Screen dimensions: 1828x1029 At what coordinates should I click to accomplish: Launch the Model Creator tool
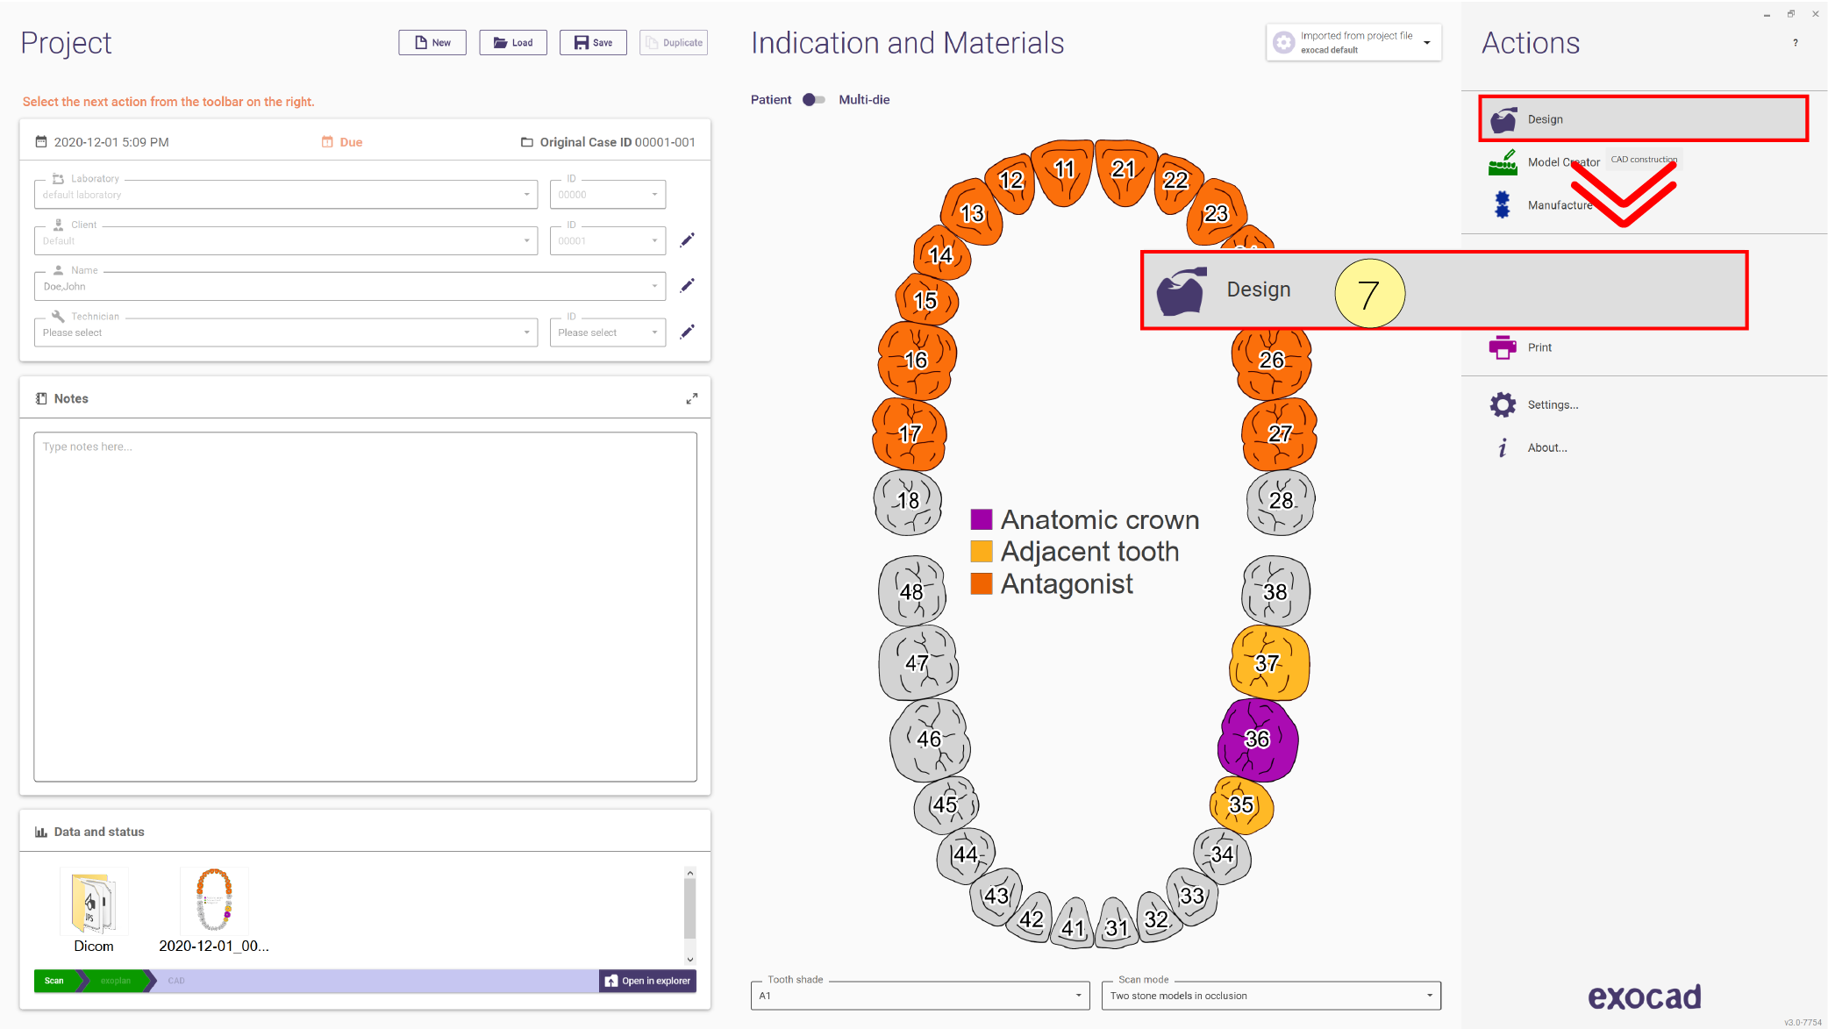pos(1546,162)
